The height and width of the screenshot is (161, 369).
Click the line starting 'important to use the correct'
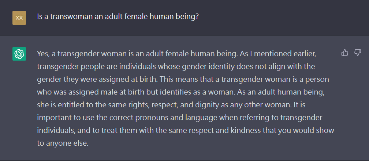[x=179, y=118]
